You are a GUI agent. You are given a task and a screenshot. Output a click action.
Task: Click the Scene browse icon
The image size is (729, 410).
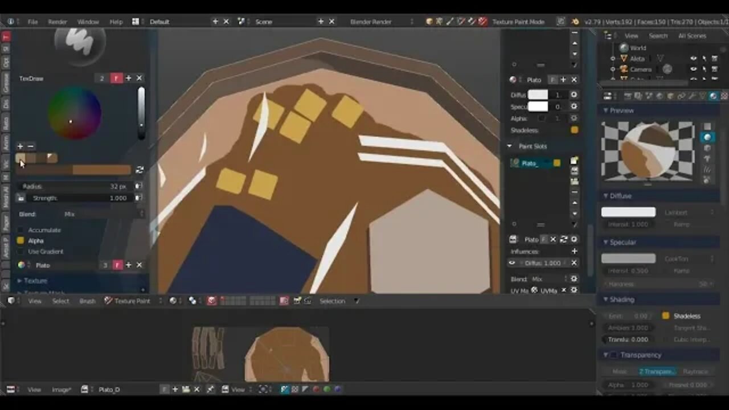coord(241,22)
